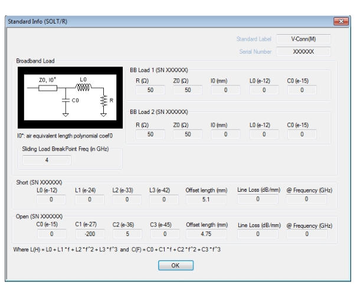Viewport: 357px width, 285px height.
Task: Click the 'Standard Info (SOLT/R)' title text
Action: [38, 21]
